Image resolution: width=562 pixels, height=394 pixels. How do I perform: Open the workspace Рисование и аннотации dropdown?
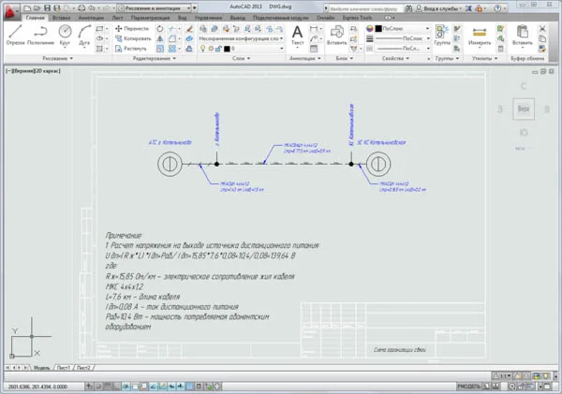[x=155, y=7]
